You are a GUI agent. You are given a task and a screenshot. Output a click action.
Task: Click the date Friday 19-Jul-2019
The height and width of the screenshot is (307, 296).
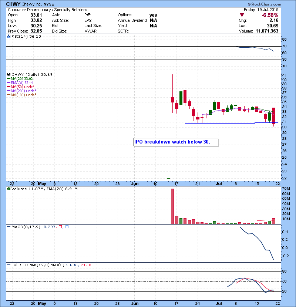coord(261,10)
